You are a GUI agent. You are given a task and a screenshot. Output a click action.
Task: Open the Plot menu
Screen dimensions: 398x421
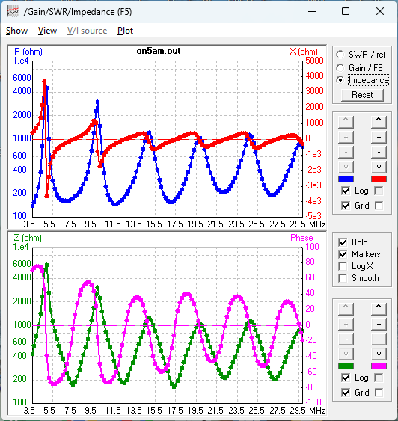click(x=125, y=31)
